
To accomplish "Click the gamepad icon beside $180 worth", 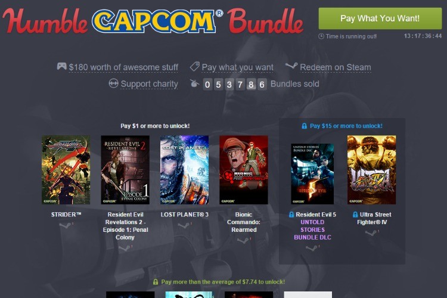I will [61, 66].
